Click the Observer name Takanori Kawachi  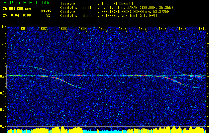point(117,4)
